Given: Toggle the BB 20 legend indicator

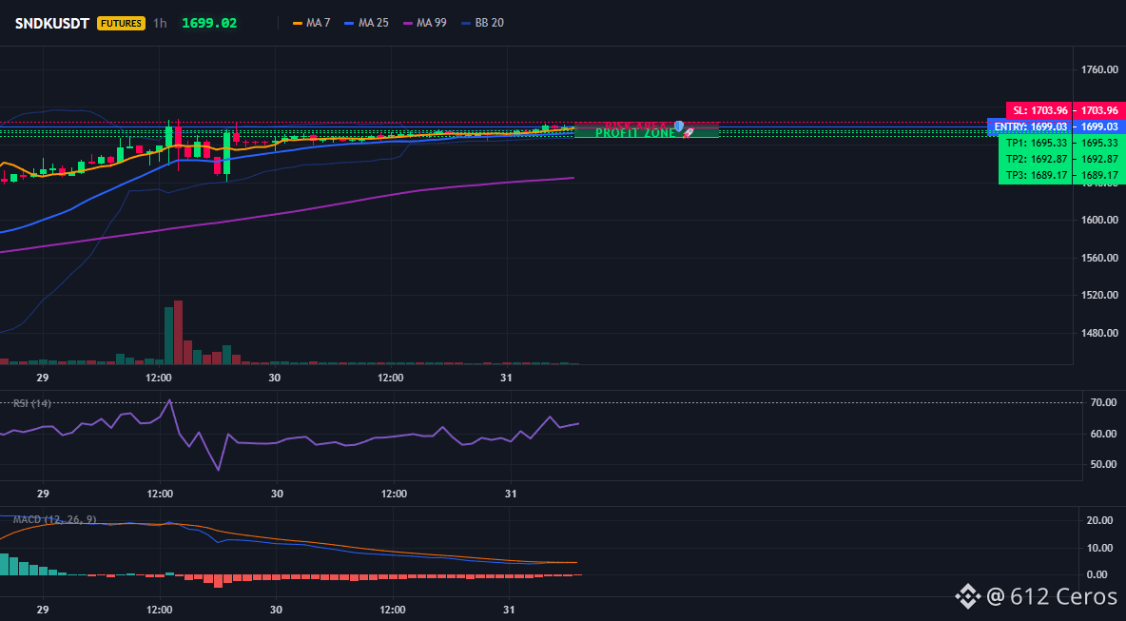Looking at the screenshot, I should pyautogui.click(x=482, y=23).
